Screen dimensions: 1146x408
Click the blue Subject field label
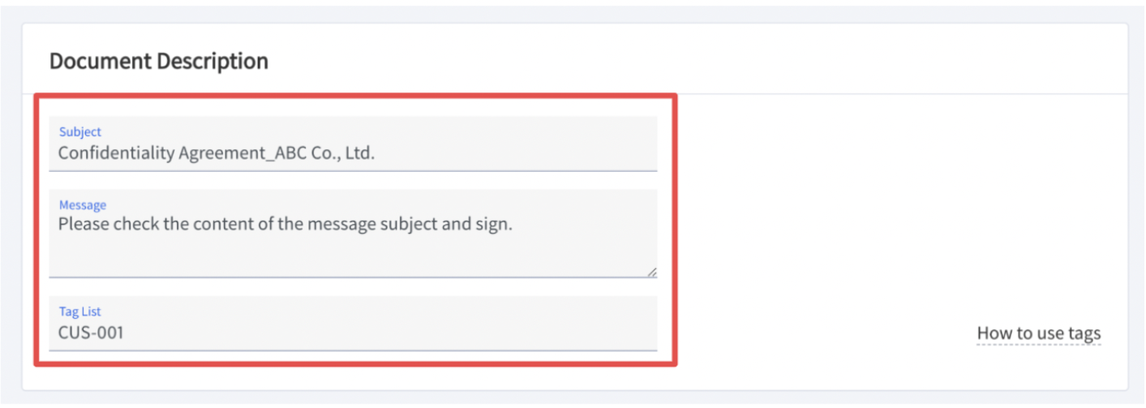[80, 131]
